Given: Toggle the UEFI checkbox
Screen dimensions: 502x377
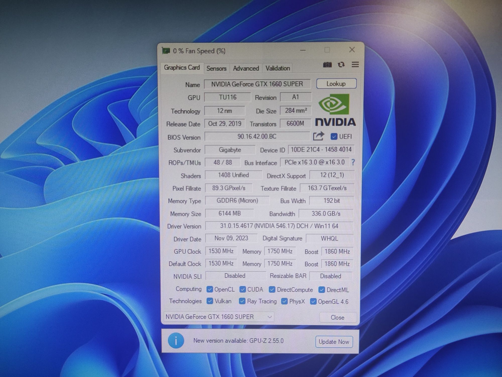Looking at the screenshot, I should 334,136.
